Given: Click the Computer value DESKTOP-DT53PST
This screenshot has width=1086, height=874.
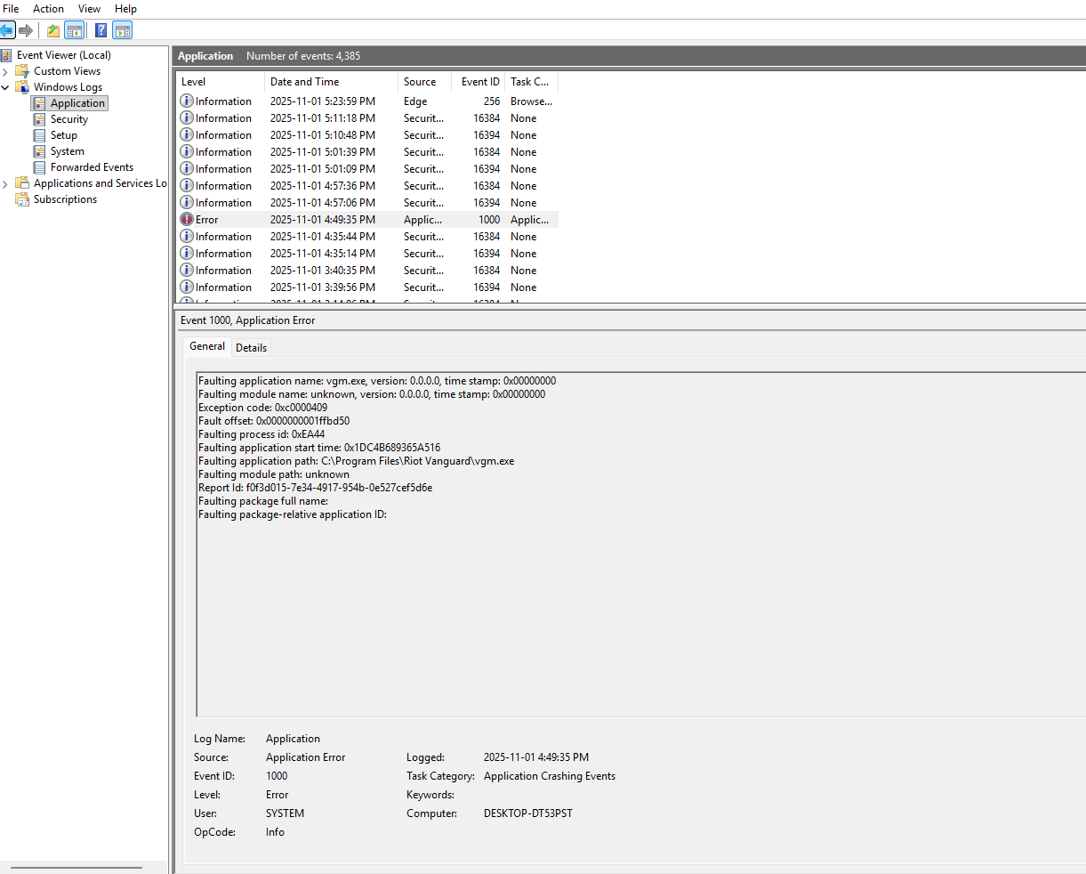Looking at the screenshot, I should [527, 813].
